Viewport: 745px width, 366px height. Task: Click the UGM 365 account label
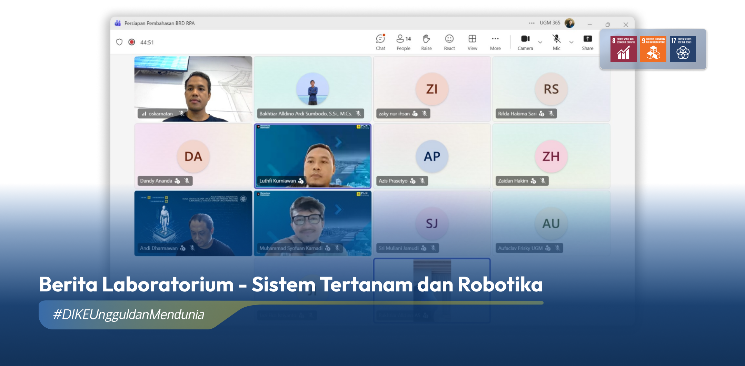pyautogui.click(x=550, y=23)
